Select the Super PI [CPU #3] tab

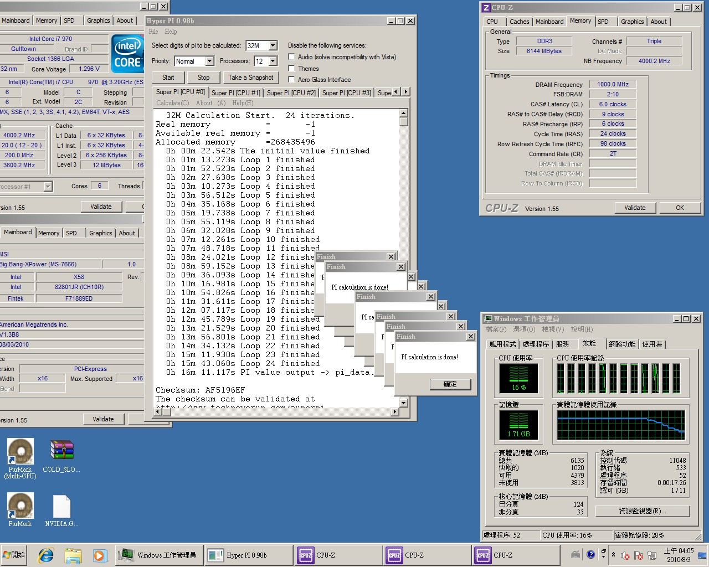(347, 93)
